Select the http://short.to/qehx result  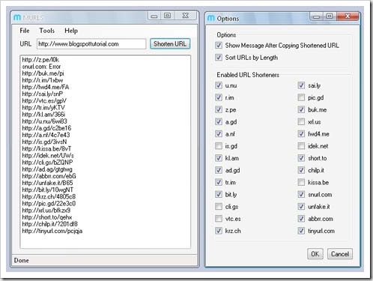pos(47,217)
